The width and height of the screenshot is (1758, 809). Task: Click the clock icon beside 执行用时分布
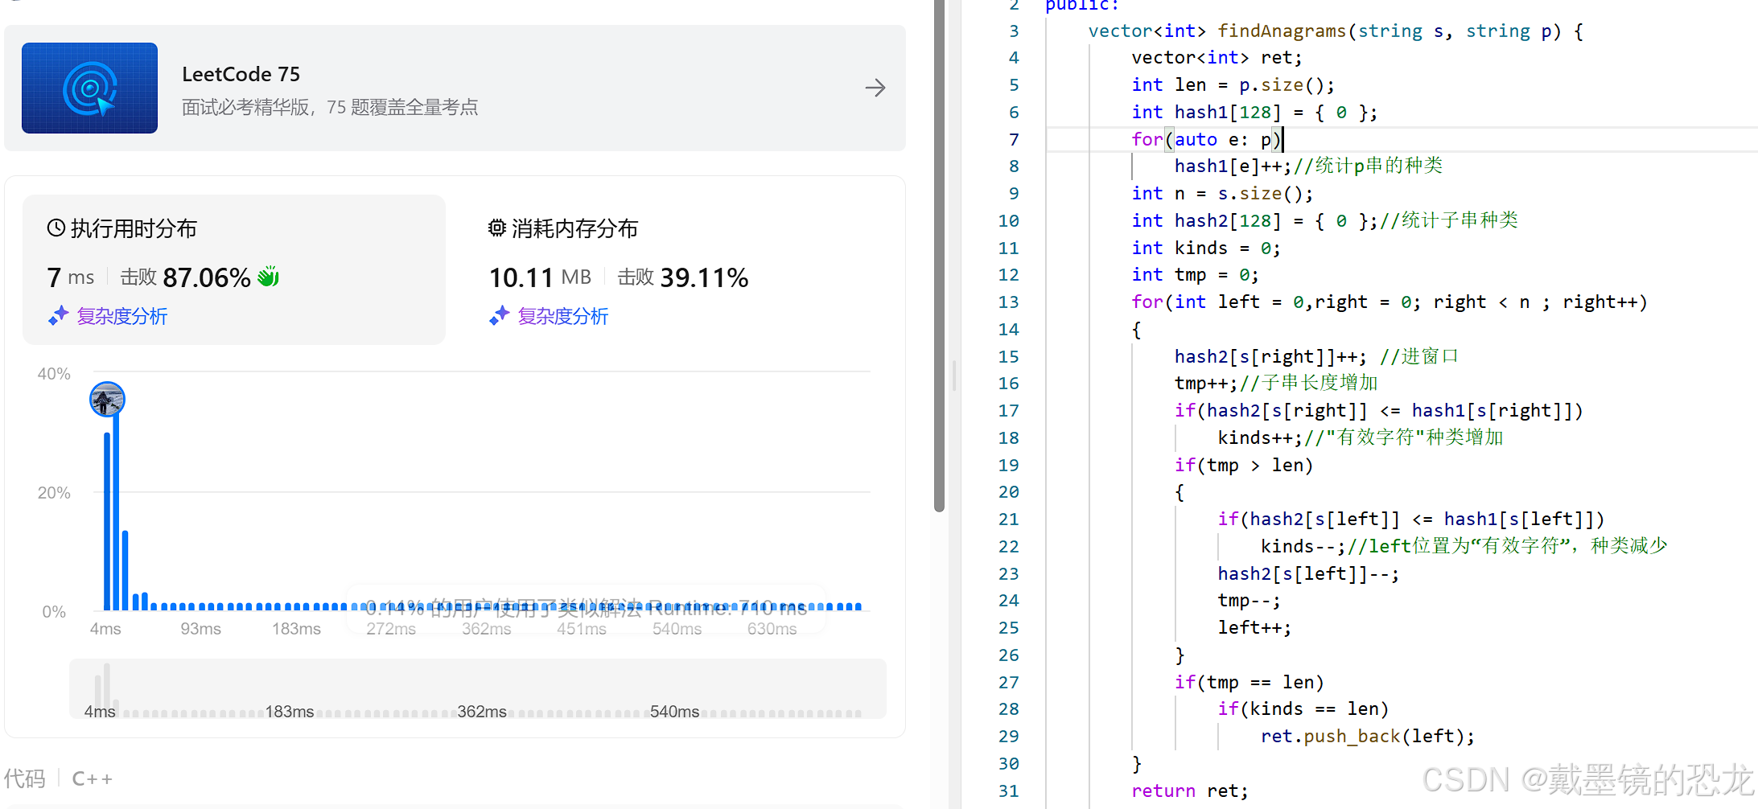click(56, 228)
